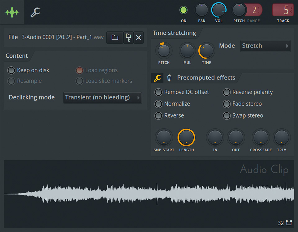Click the MUL knob
The height and width of the screenshot is (232, 298).
187,51
